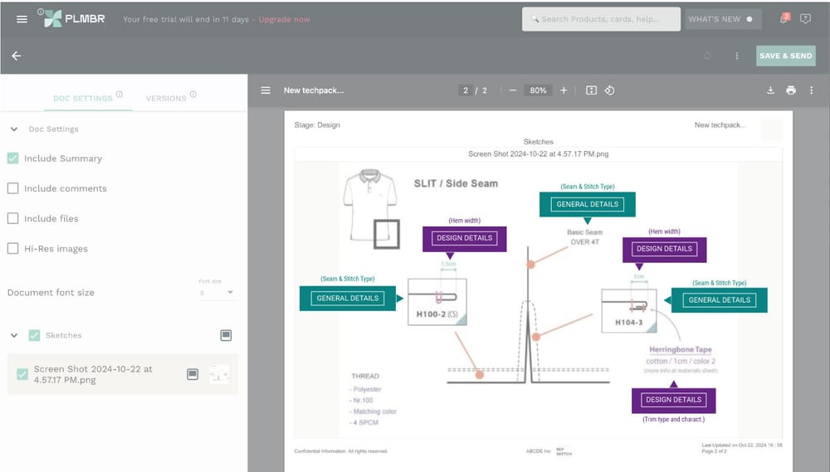The image size is (830, 472).
Task: Print the techpack document
Action: tap(791, 90)
